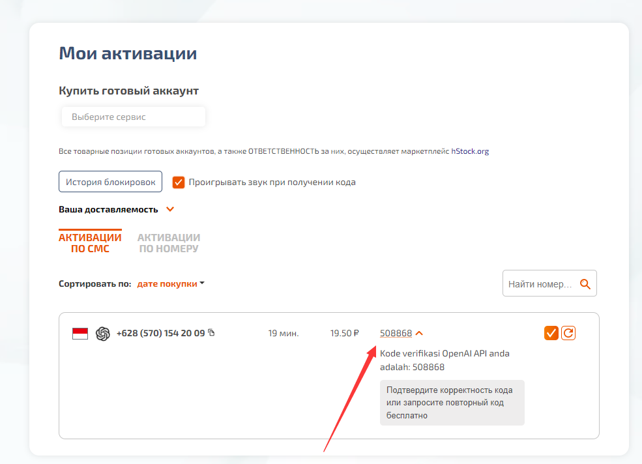Copy the phone number with copy icon

click(x=211, y=333)
